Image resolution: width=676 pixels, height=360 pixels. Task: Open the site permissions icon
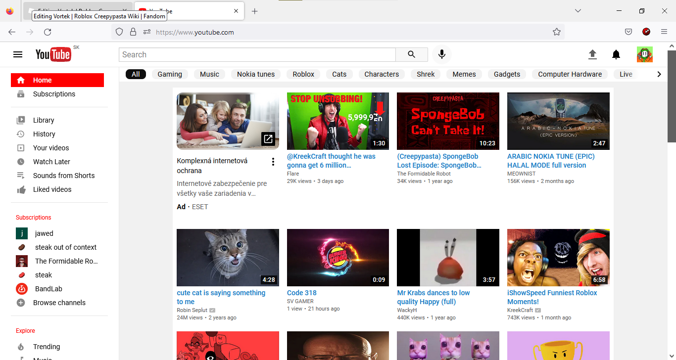(x=146, y=32)
